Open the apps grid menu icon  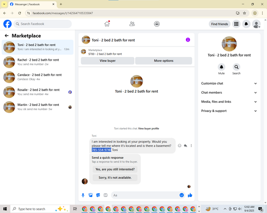[x=236, y=24]
